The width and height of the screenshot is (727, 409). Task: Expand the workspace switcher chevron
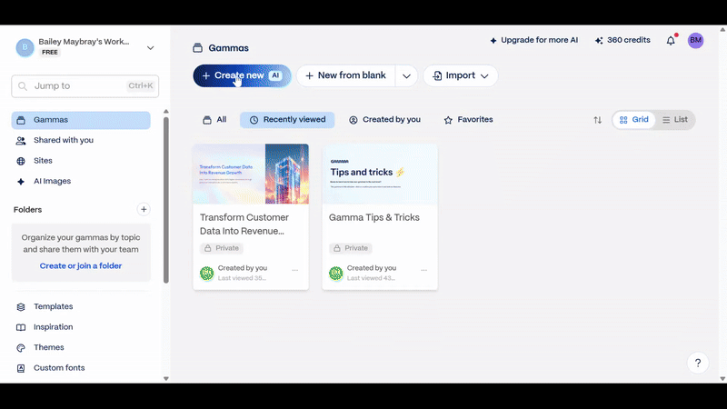(x=151, y=47)
